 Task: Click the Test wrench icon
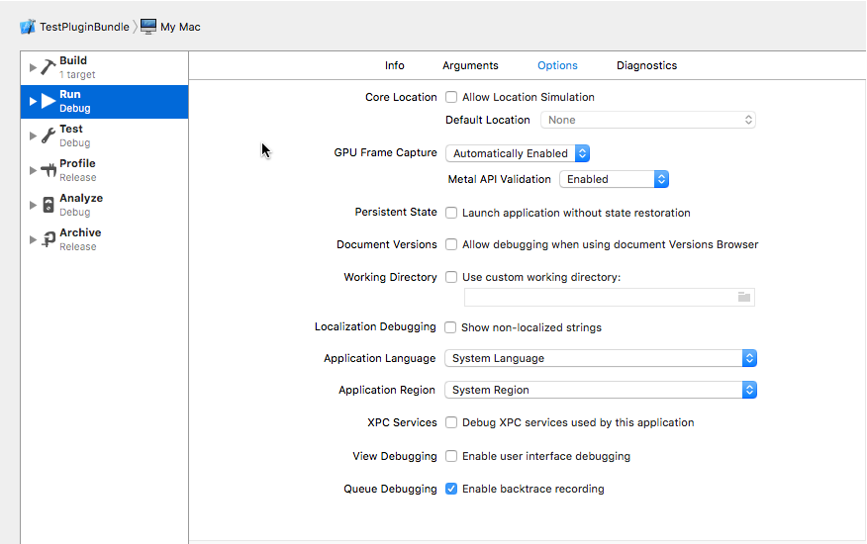(x=48, y=136)
